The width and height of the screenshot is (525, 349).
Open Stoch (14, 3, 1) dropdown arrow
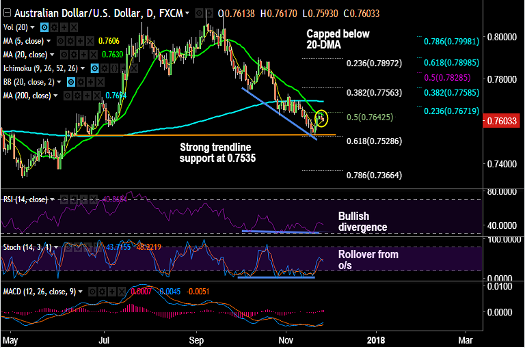pyautogui.click(x=56, y=248)
